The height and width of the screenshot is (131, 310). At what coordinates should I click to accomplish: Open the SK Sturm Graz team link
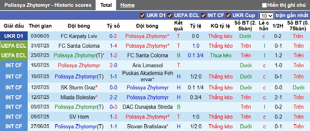click(79, 88)
